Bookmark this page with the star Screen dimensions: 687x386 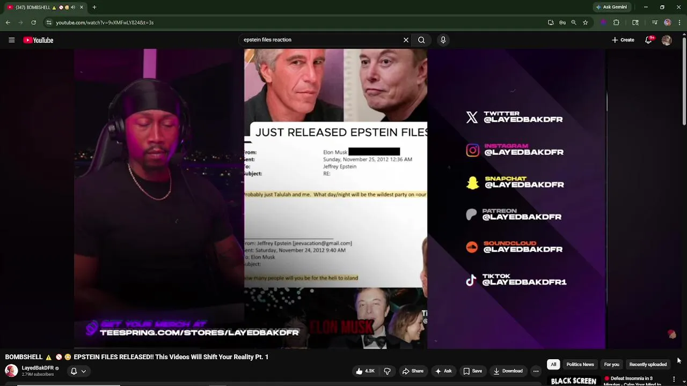(586, 23)
